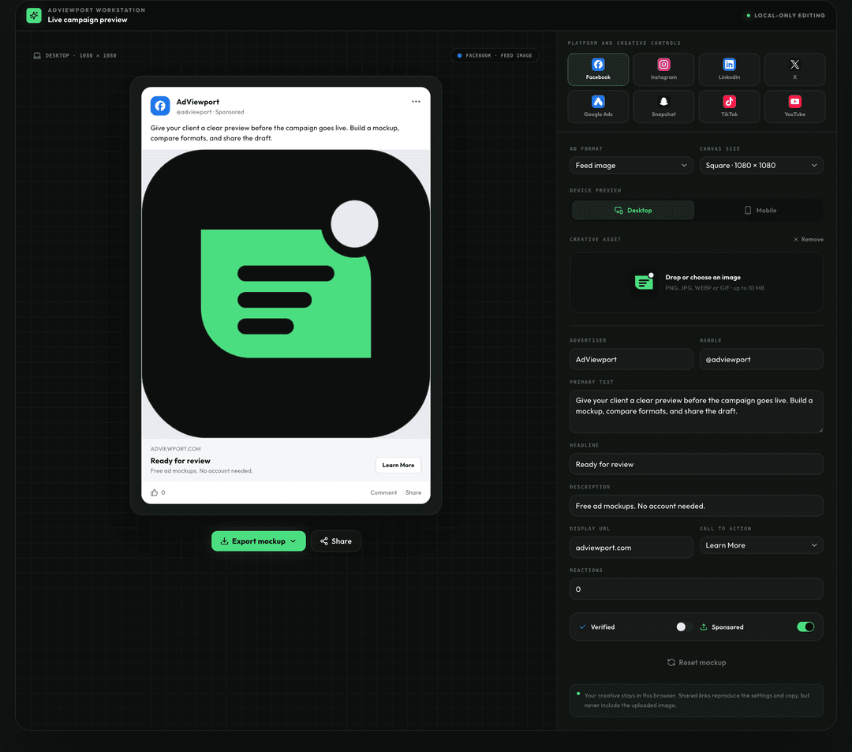Click the Export mockup button
This screenshot has width=852, height=752.
point(258,541)
